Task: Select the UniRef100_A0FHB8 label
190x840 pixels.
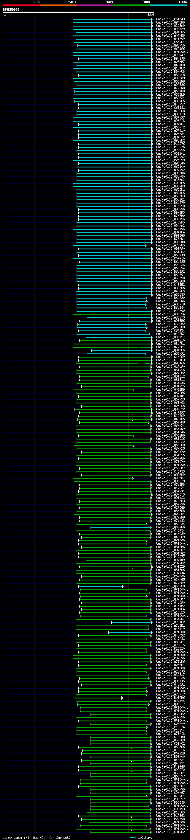Action: (x=170, y=35)
